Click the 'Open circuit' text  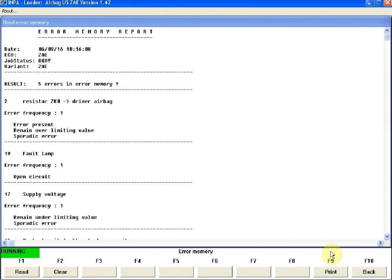[x=32, y=177]
